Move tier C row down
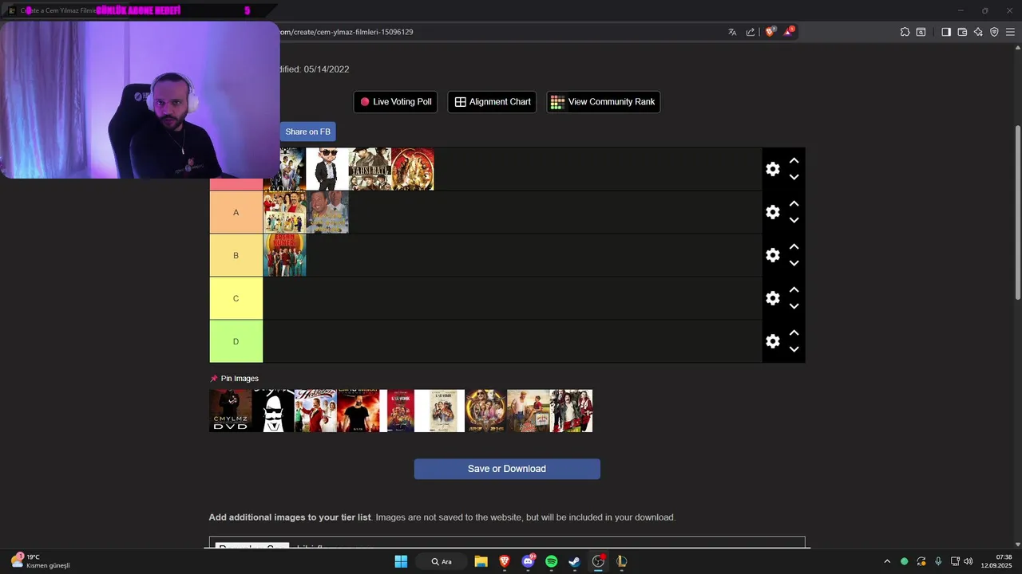 (x=794, y=307)
